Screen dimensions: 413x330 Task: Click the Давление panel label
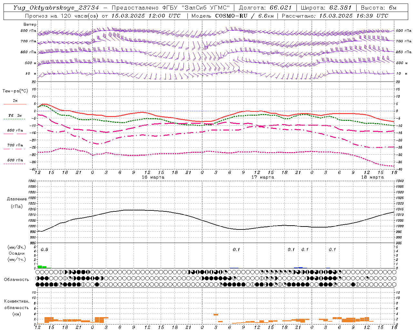tap(17, 199)
